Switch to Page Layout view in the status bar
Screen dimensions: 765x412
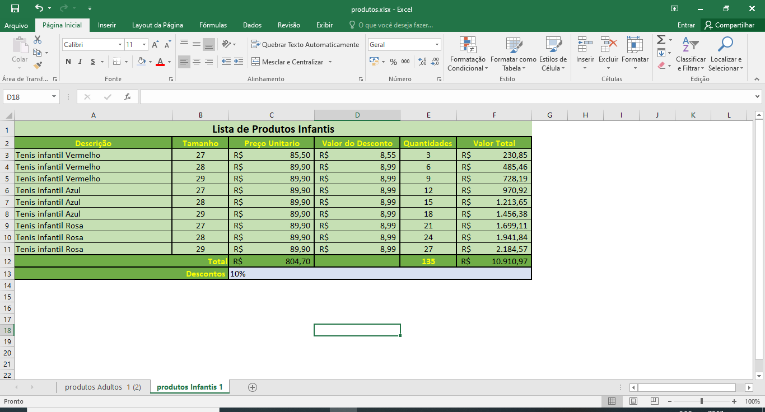point(633,401)
